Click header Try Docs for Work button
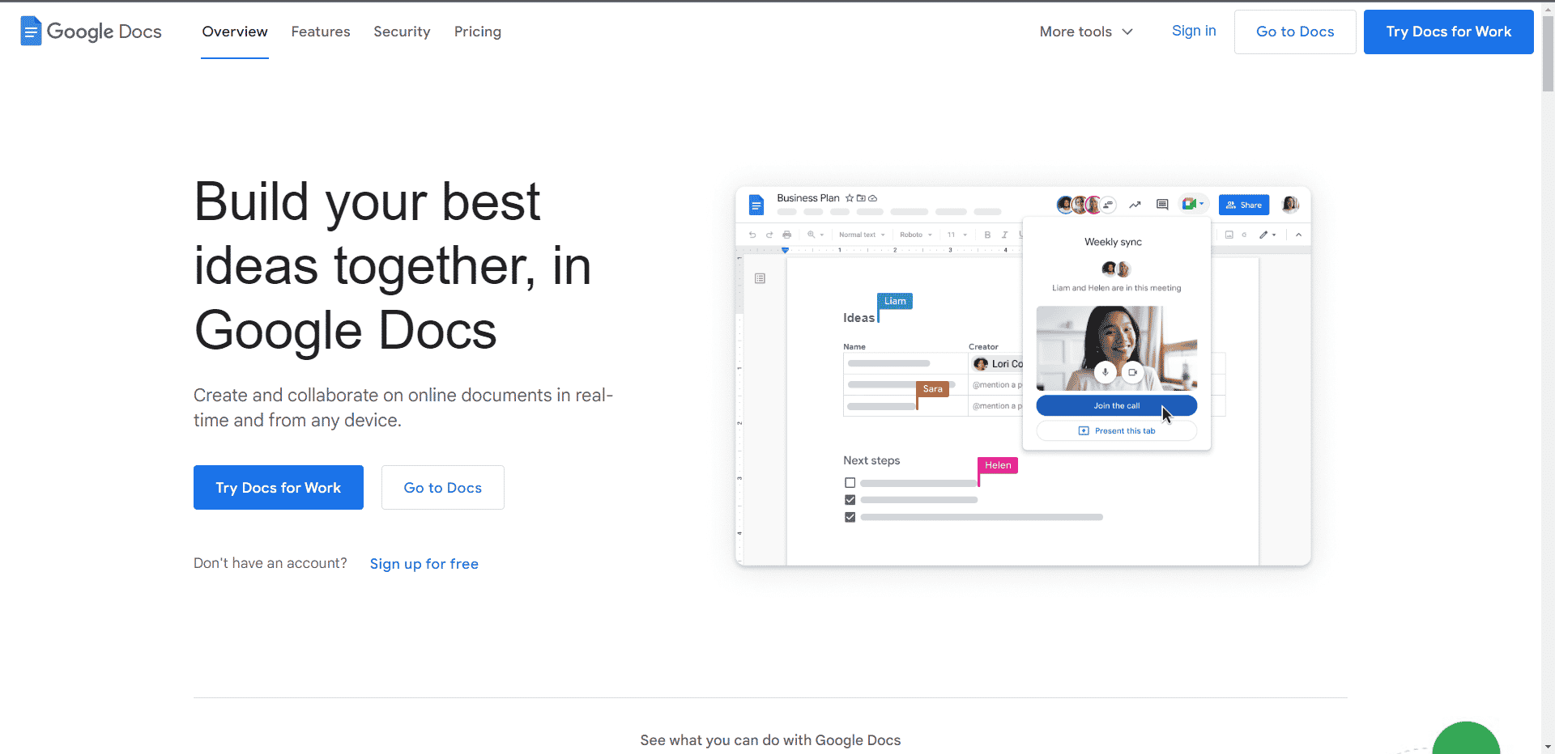This screenshot has width=1555, height=754. coord(1449,32)
